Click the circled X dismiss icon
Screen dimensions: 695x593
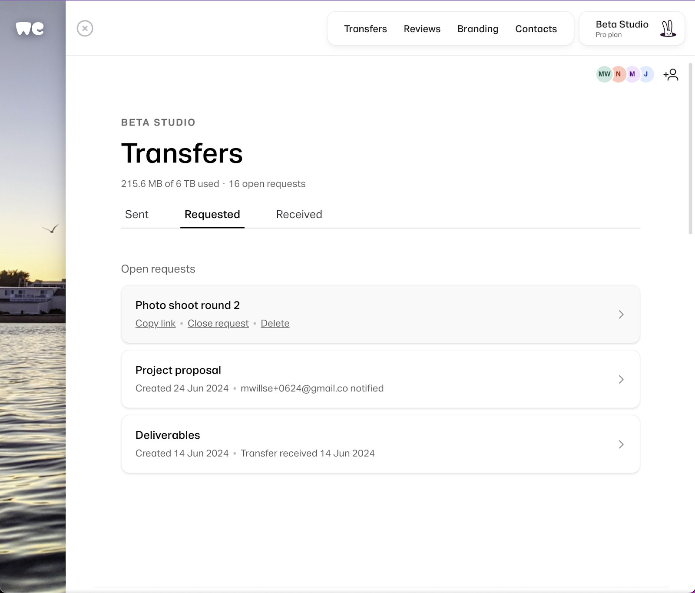pyautogui.click(x=85, y=28)
